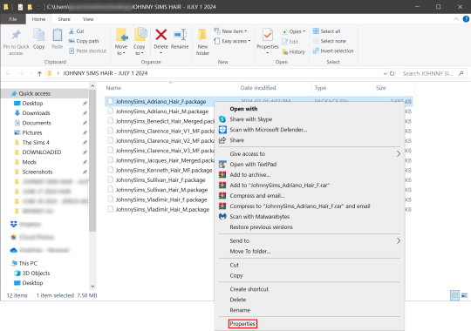Open The Sims 4 folder in navigation pane
Viewport: 471px width, 331px height.
36,143
